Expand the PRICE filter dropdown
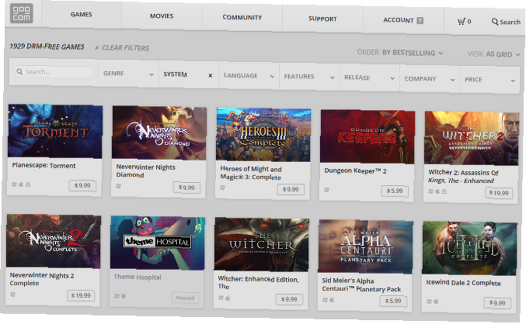Image resolution: width=526 pixels, height=324 pixels. click(x=490, y=80)
